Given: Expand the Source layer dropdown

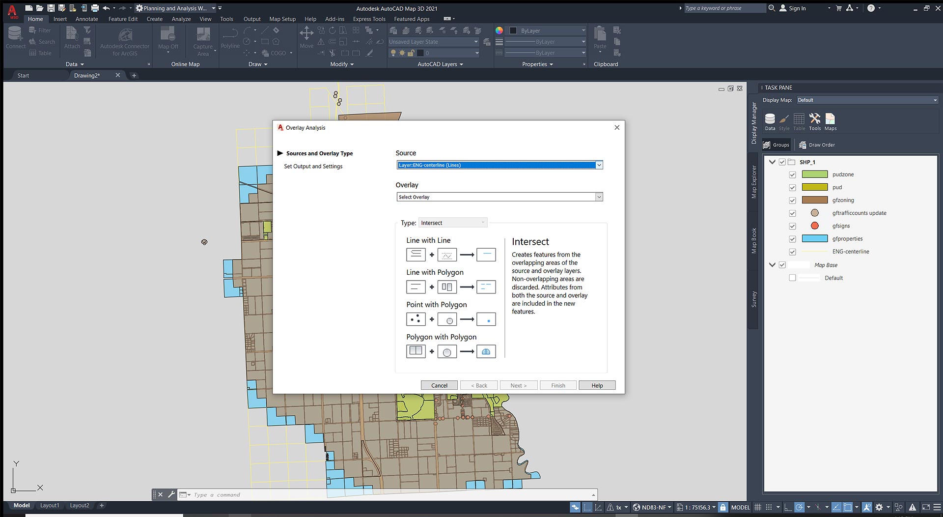Looking at the screenshot, I should [599, 165].
